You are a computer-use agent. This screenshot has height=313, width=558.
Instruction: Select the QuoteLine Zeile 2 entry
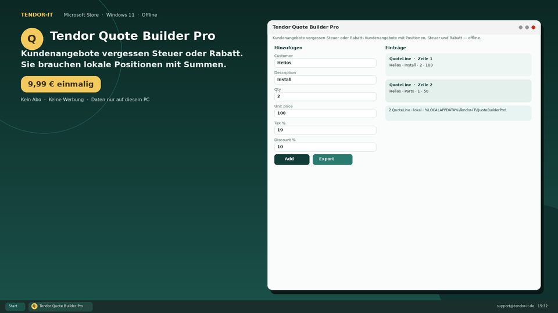coord(458,91)
